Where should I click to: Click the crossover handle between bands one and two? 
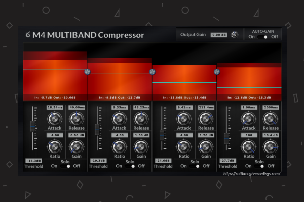[x=87, y=72]
